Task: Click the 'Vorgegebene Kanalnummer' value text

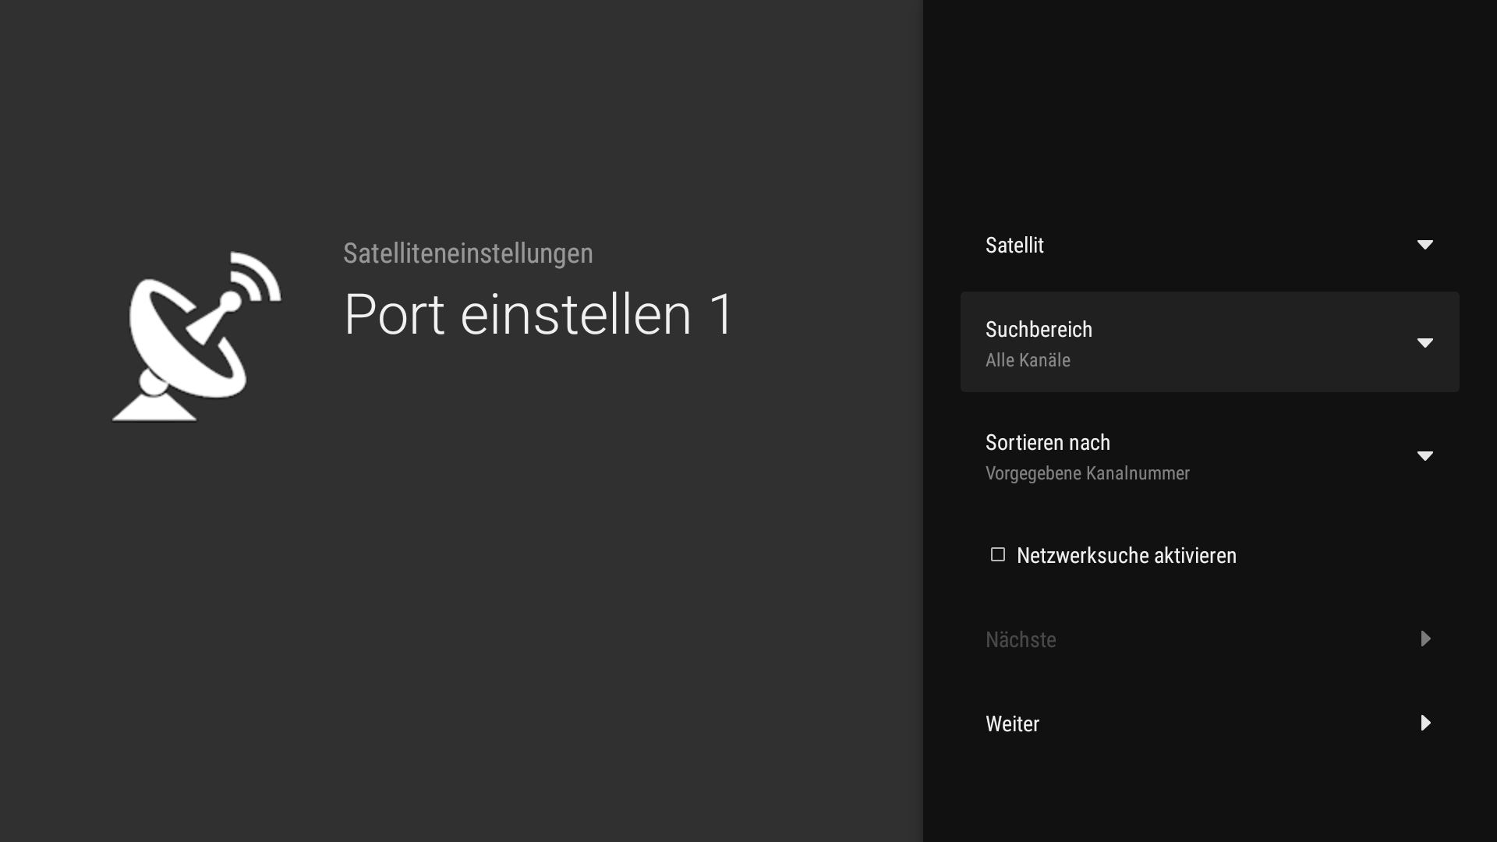Action: tap(1087, 473)
